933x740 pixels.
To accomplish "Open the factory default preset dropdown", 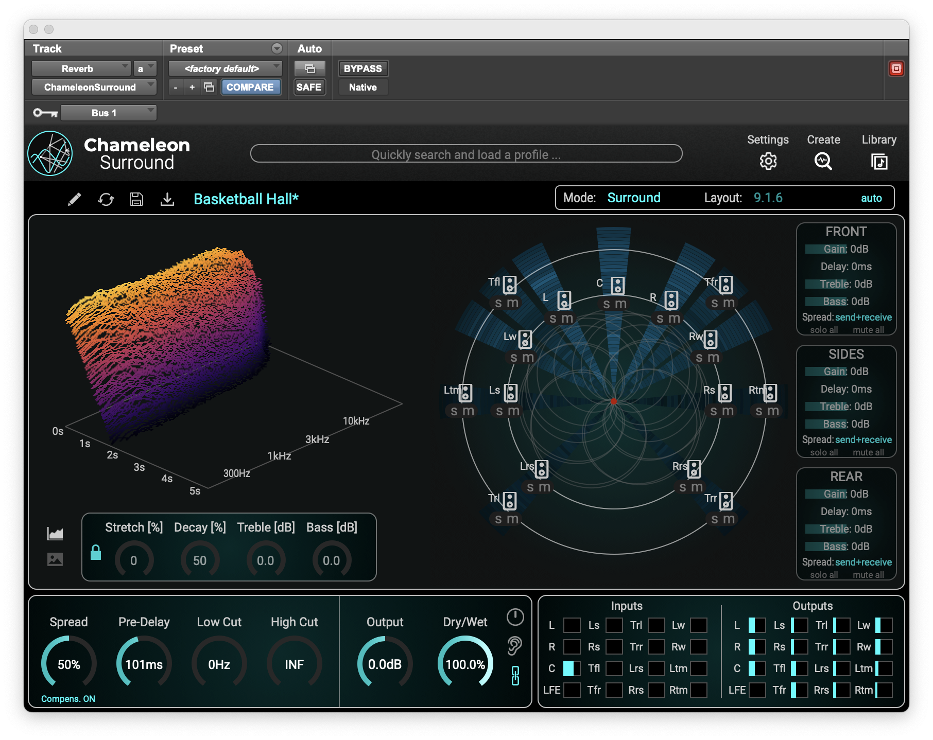I will click(x=225, y=68).
